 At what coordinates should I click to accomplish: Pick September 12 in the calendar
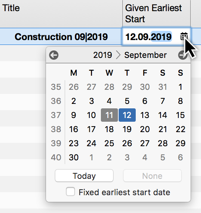point(127,115)
